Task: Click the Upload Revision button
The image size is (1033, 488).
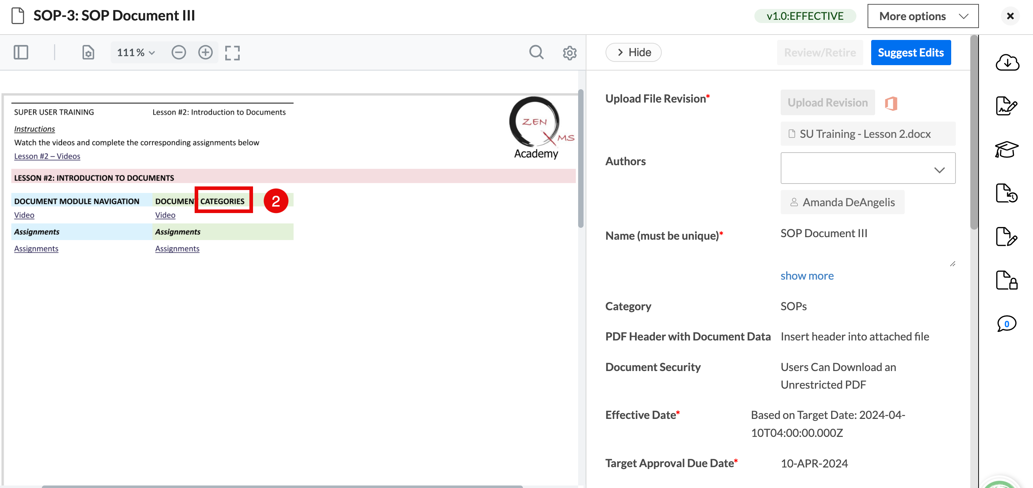Action: pos(827,103)
